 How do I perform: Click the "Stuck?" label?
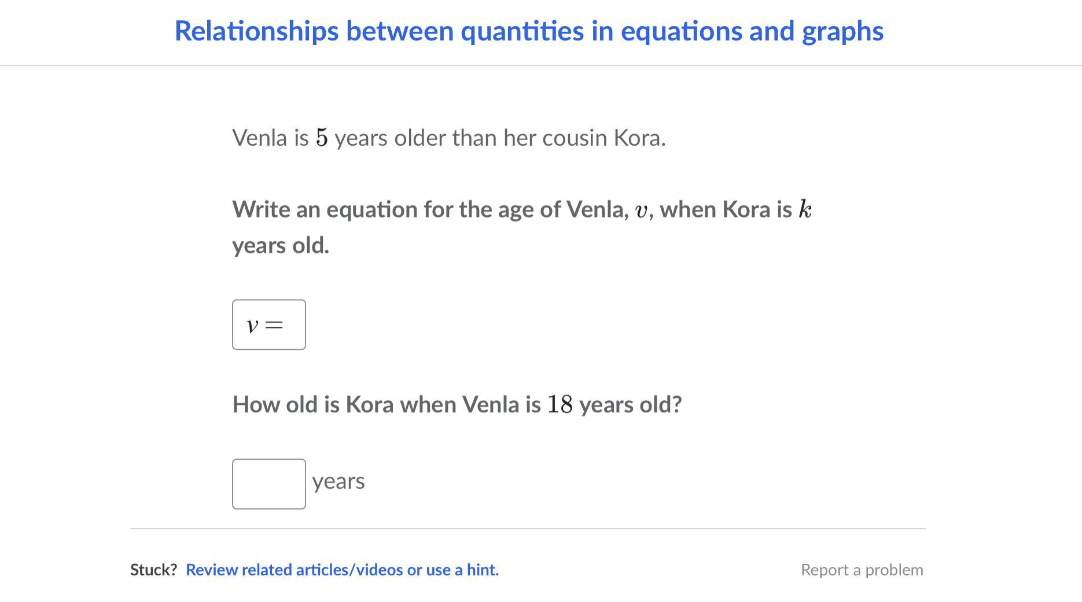(153, 570)
